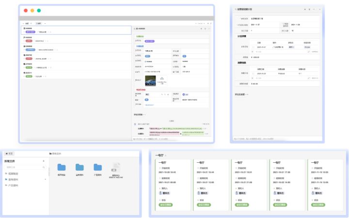Click the red close dot of the window
Screen dimensions: 349x218
point(25,10)
